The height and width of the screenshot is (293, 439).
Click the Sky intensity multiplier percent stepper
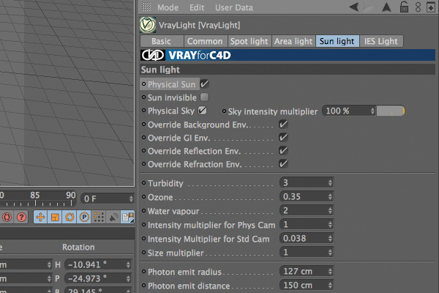[372, 111]
